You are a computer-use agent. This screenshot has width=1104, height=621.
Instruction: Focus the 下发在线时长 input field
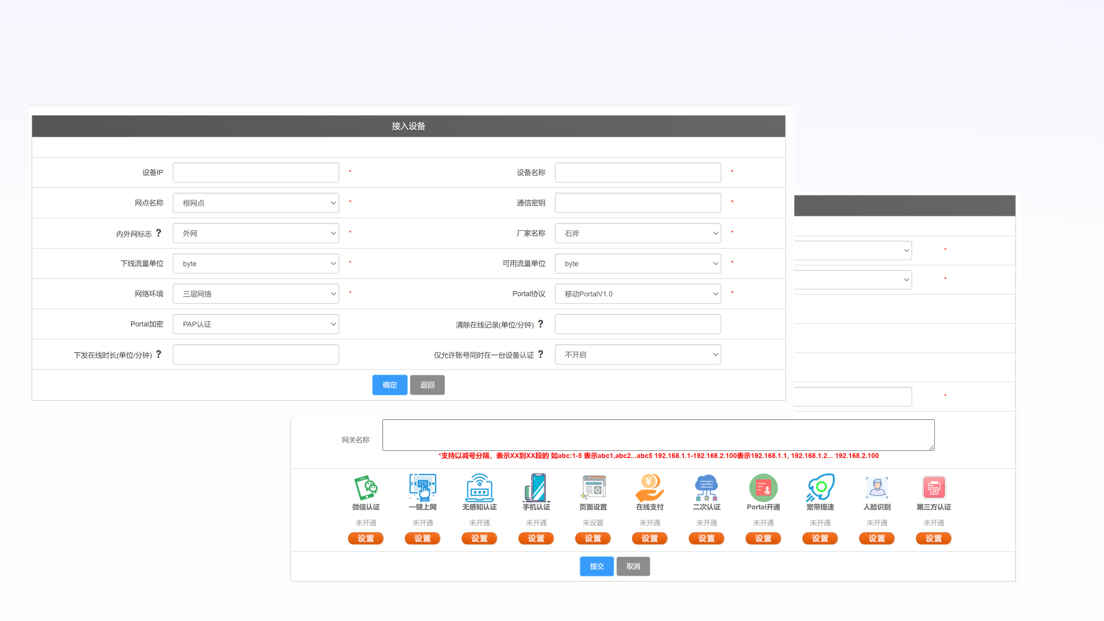click(256, 354)
